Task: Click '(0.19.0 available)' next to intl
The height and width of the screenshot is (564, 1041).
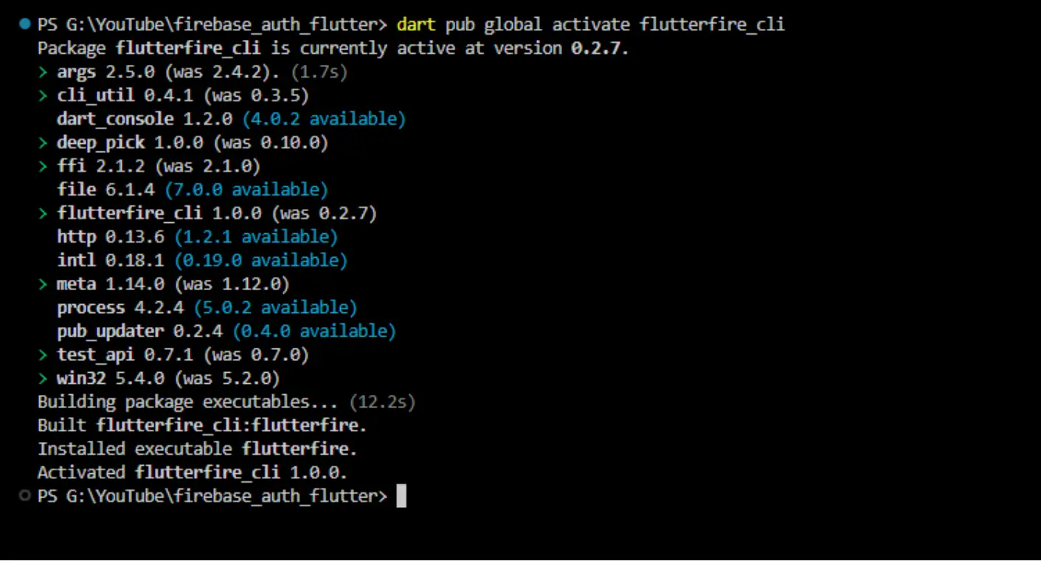Action: coord(260,261)
